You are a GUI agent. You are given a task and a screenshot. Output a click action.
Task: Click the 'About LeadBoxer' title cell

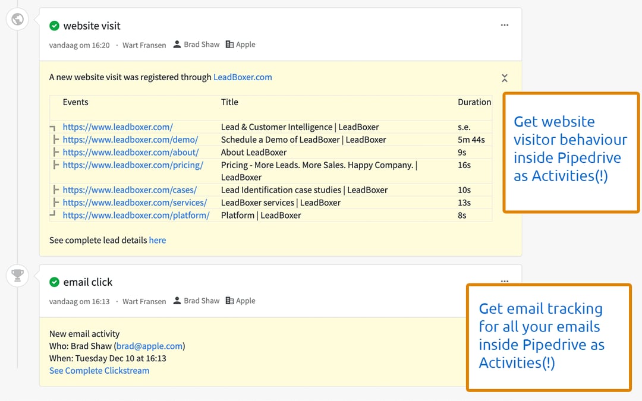pos(254,152)
